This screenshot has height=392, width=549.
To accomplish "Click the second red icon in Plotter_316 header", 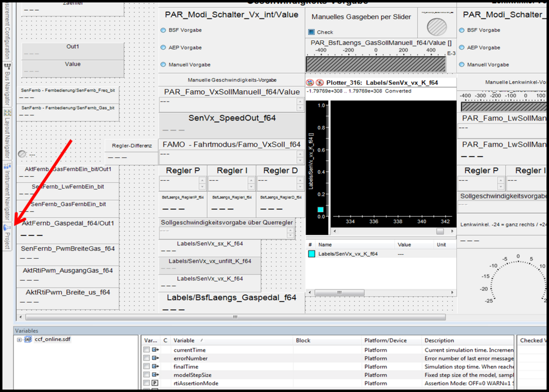I will [x=320, y=83].
